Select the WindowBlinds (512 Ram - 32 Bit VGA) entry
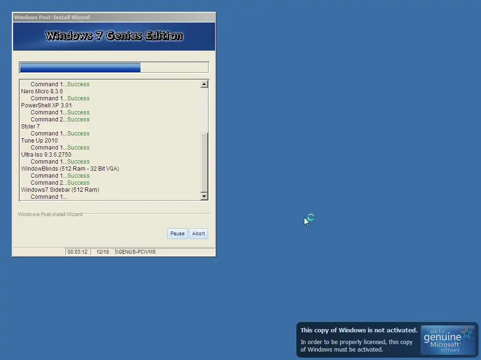 click(x=70, y=169)
